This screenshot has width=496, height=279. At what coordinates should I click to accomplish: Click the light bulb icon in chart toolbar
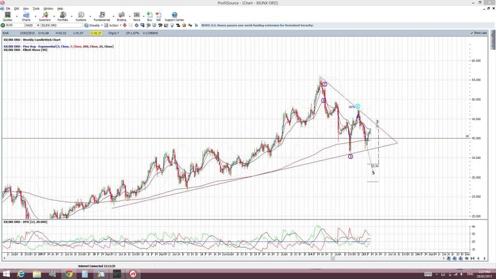click(172, 25)
